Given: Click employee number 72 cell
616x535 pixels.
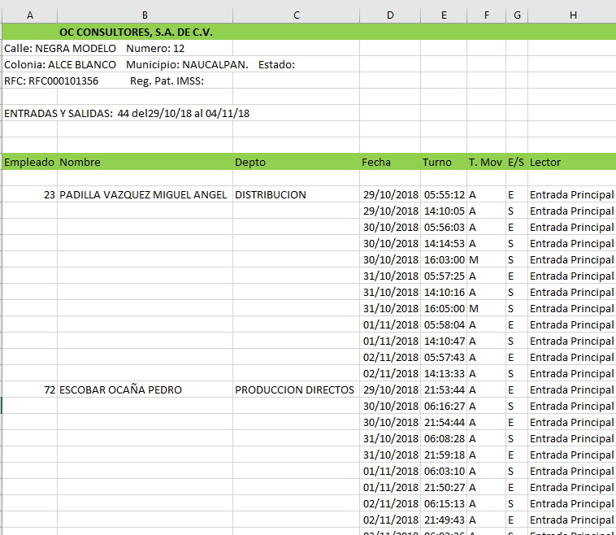Looking at the screenshot, I should tap(49, 389).
